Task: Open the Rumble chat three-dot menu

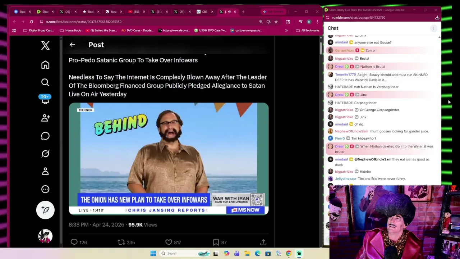Action: coord(433,28)
